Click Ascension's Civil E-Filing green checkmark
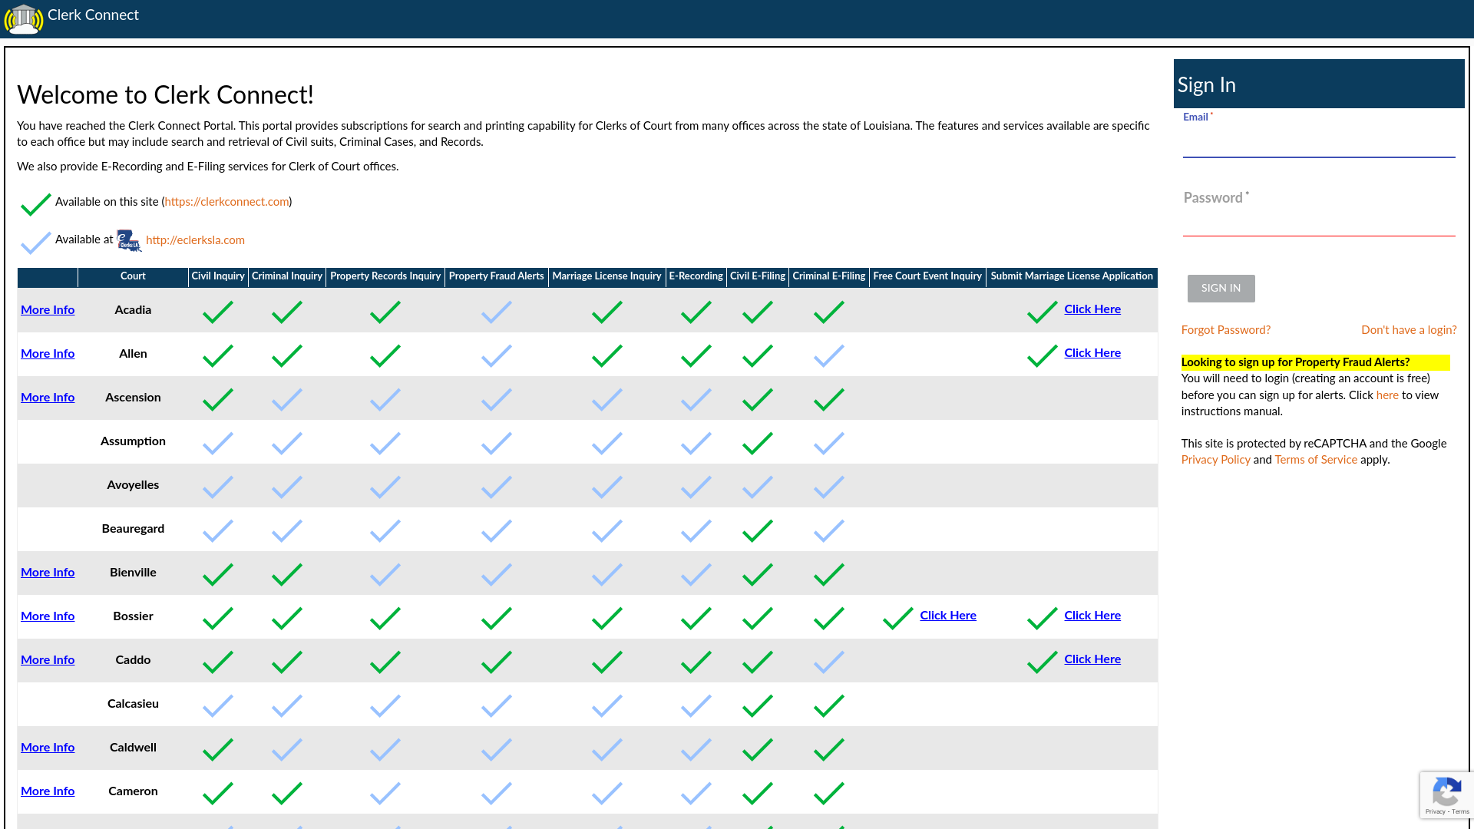1474x829 pixels. point(758,399)
